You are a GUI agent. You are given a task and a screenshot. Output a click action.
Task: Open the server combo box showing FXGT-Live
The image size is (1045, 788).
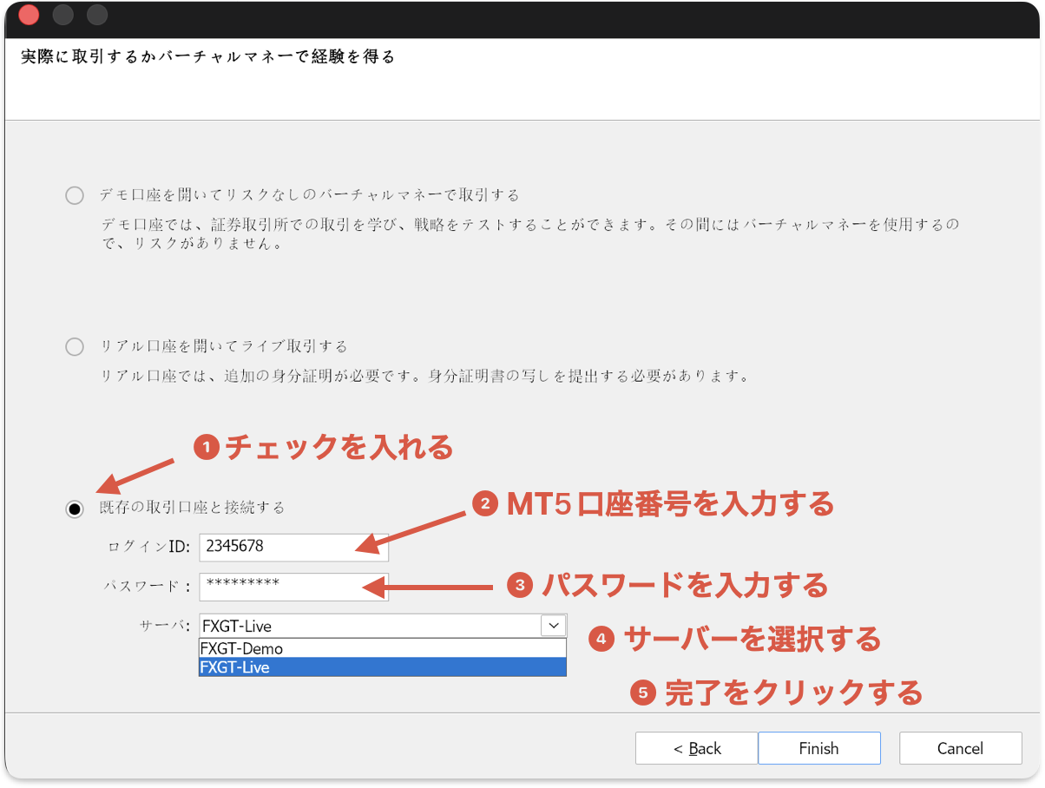[383, 626]
